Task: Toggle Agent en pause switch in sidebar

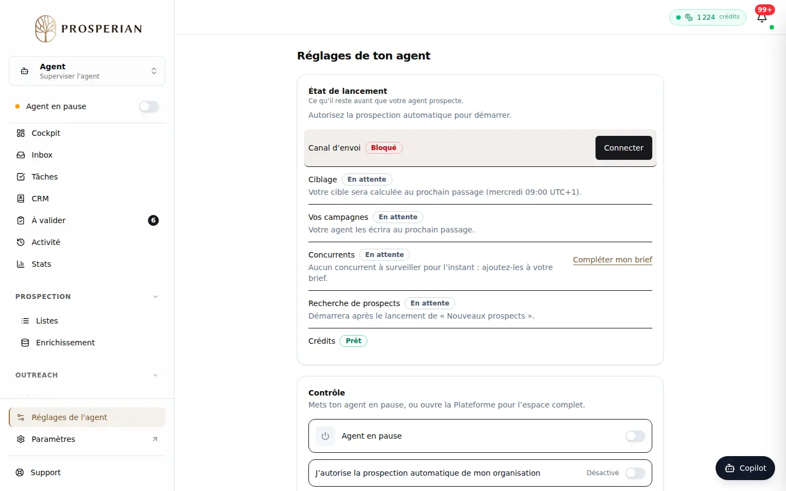Action: tap(149, 106)
